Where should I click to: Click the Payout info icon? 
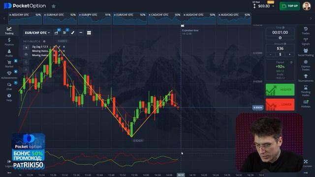(291, 62)
